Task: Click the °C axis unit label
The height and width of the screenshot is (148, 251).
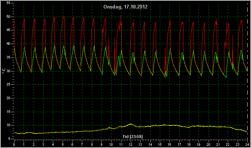Action: tap(4, 71)
